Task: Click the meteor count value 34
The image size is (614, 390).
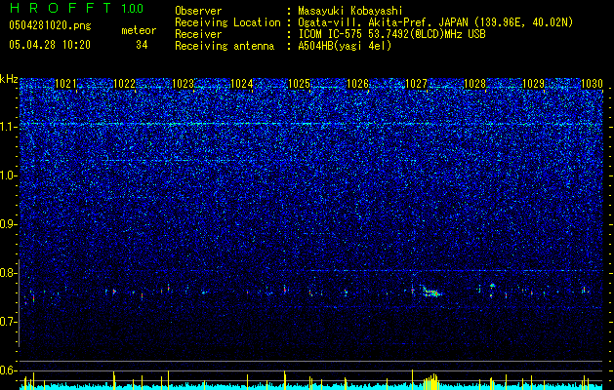Action: pos(142,45)
